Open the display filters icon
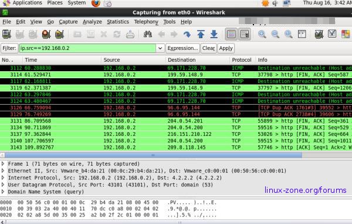The width and height of the screenshot is (352, 224). pyautogui.click(x=332, y=34)
